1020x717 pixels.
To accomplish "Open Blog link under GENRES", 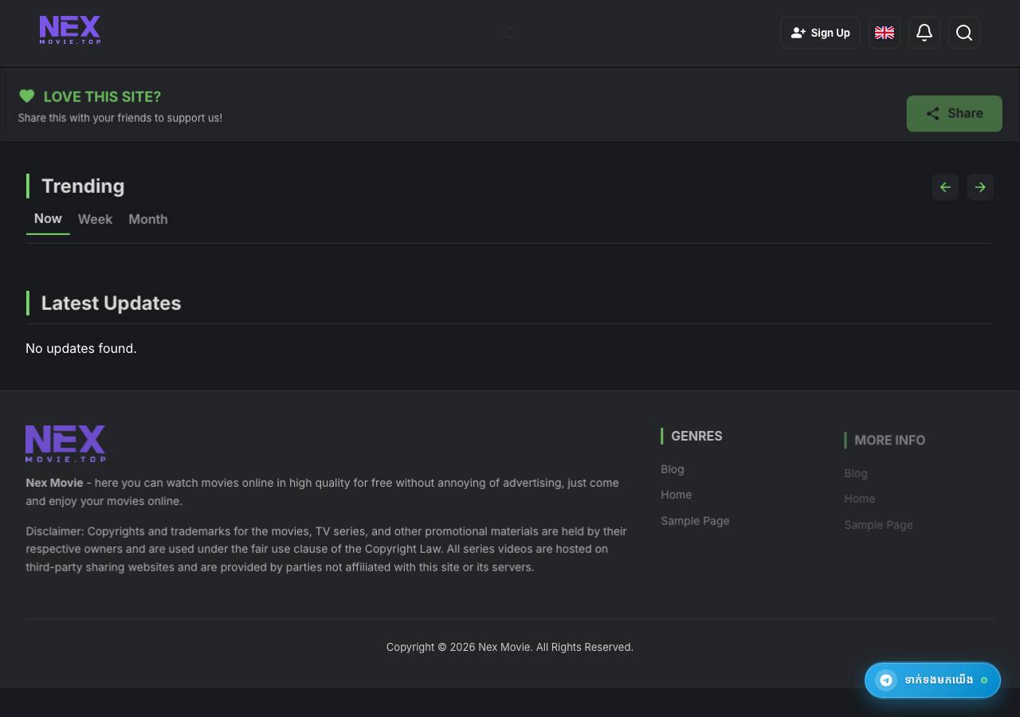I will (x=673, y=469).
